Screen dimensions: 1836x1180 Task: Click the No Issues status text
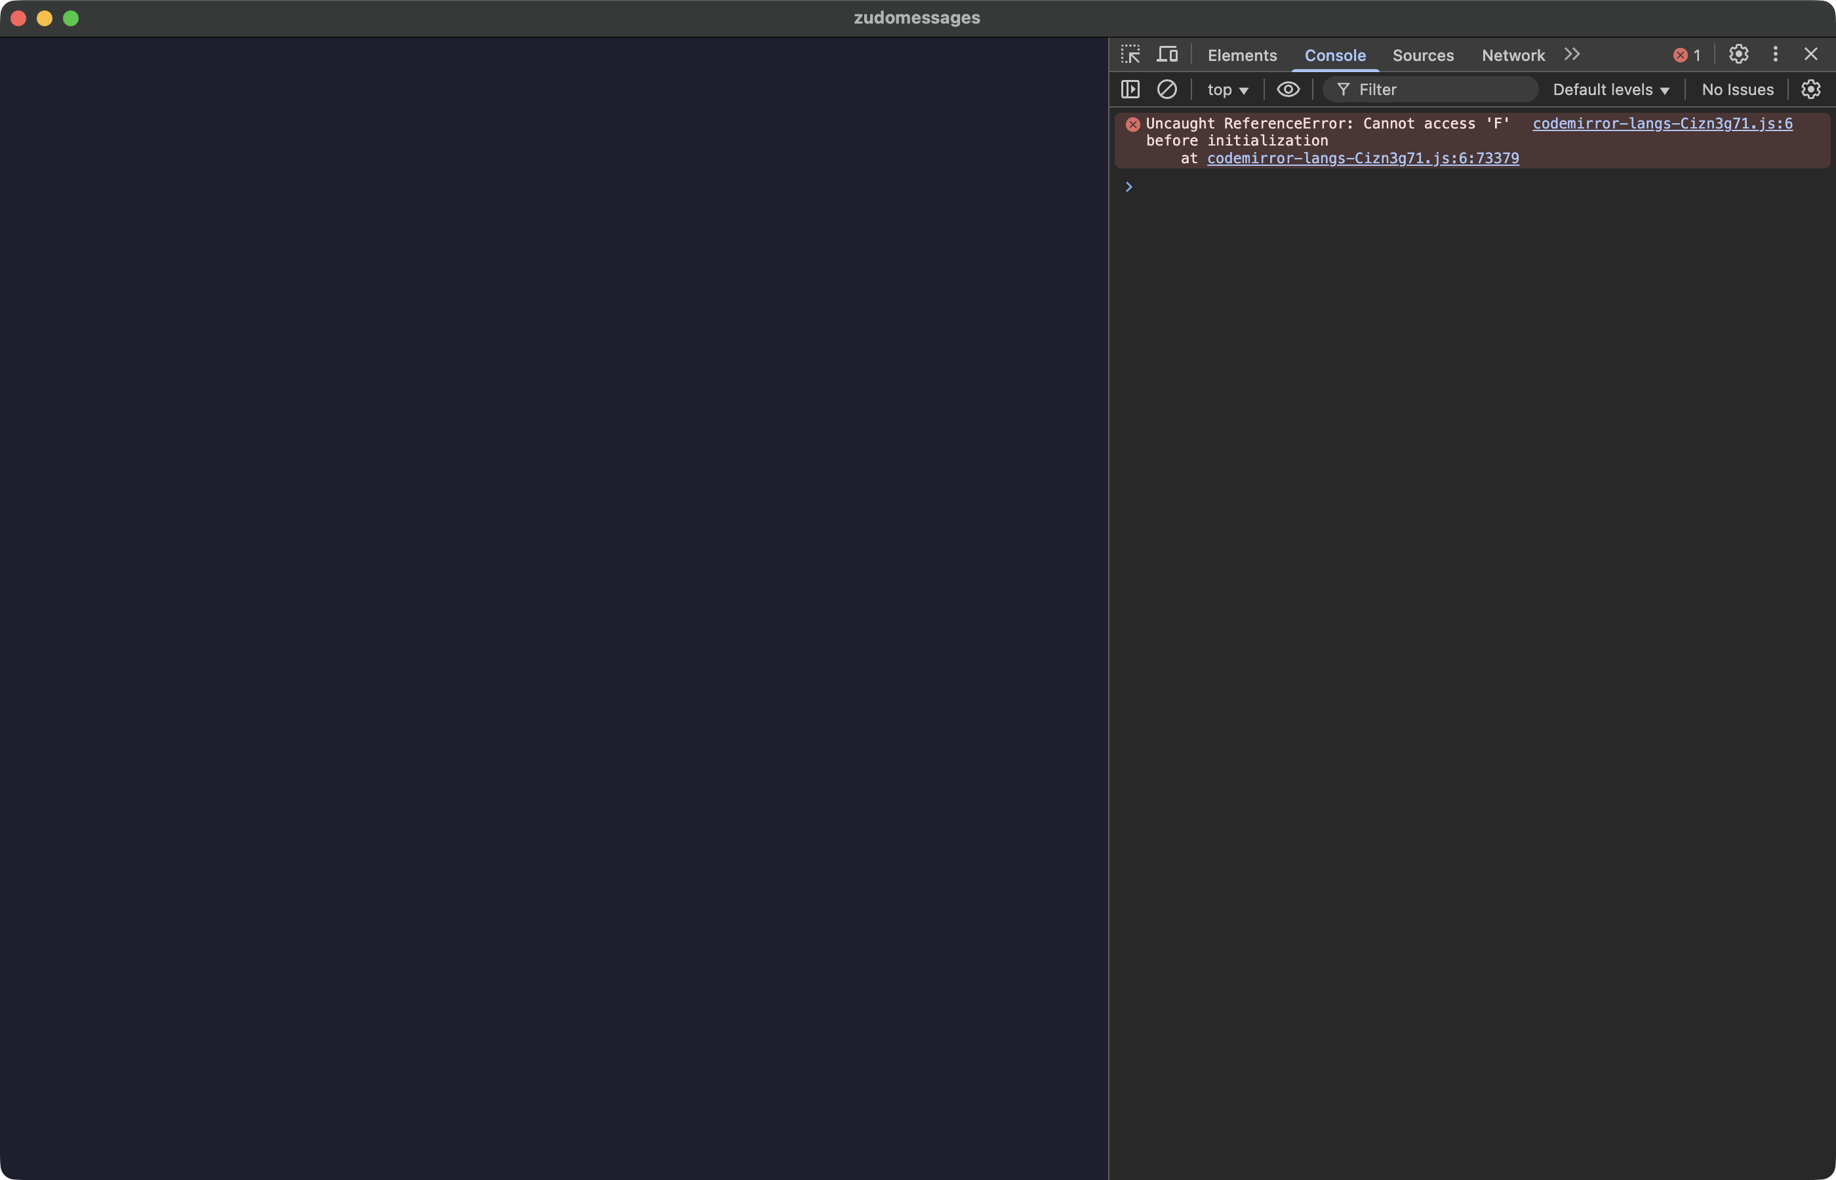(1736, 89)
